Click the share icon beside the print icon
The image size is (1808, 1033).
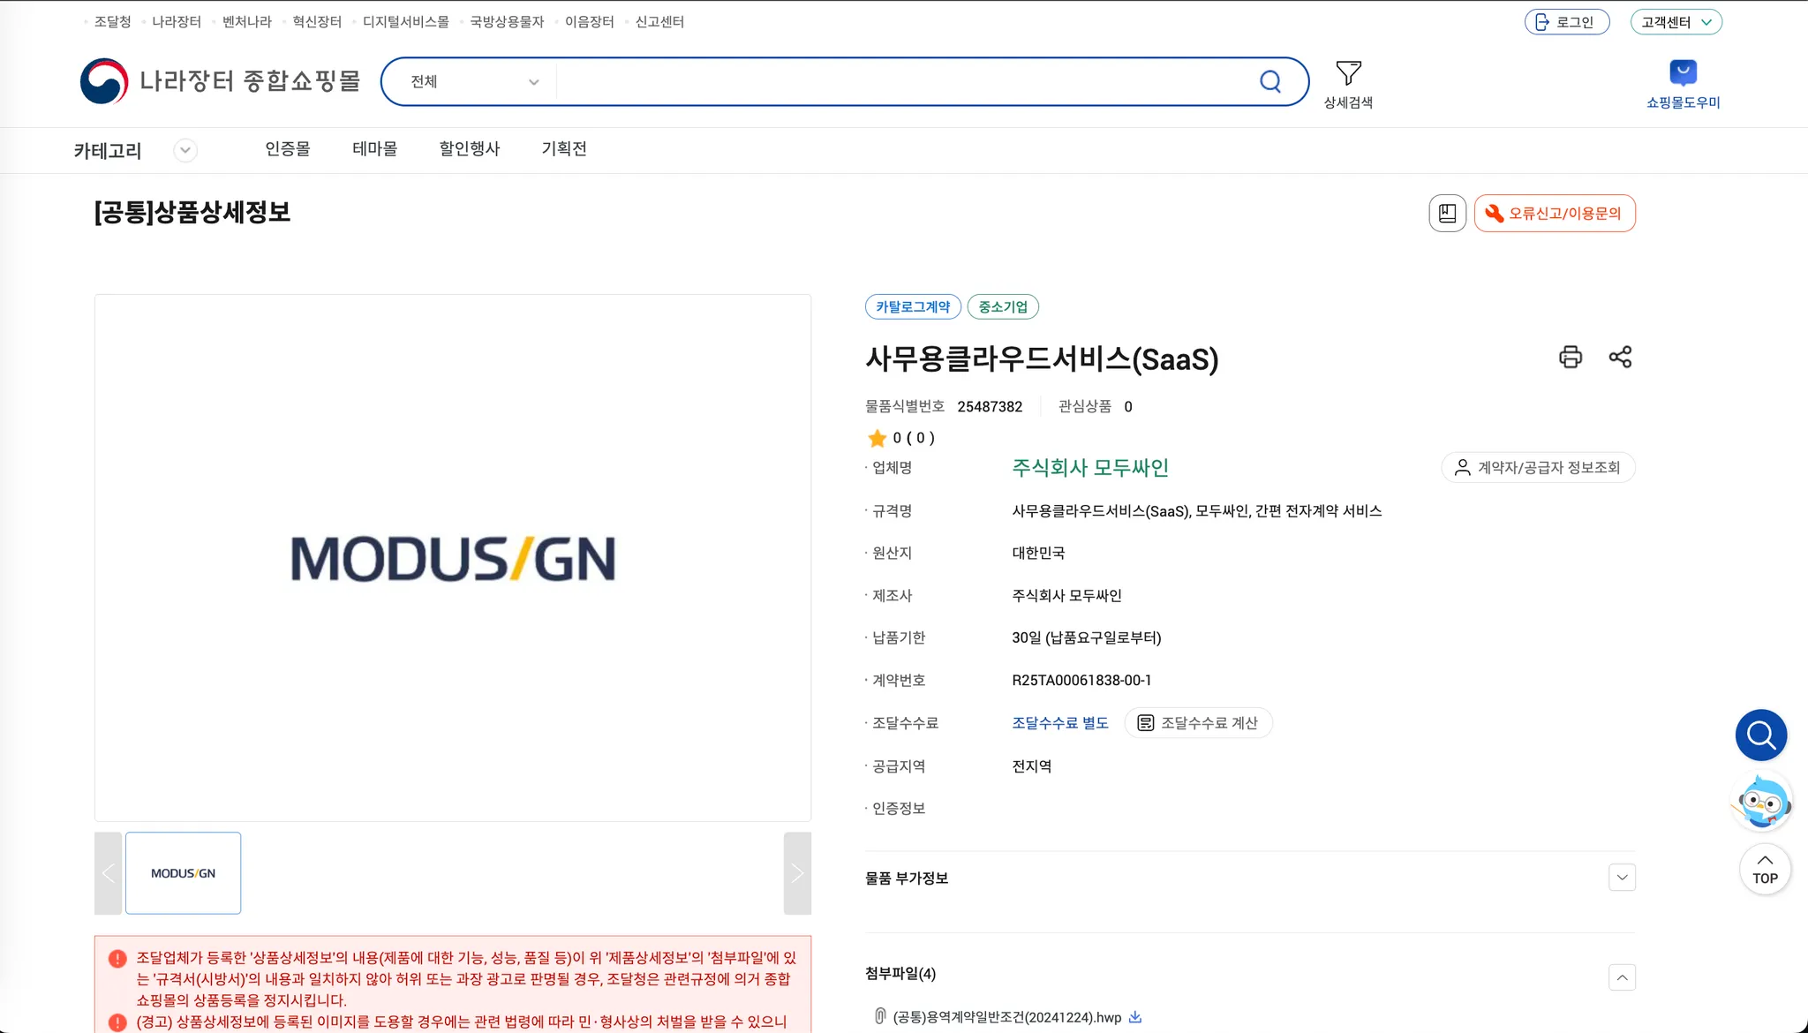coord(1621,357)
